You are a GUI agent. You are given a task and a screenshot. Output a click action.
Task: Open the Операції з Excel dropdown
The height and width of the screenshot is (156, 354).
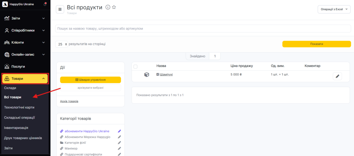point(334,9)
